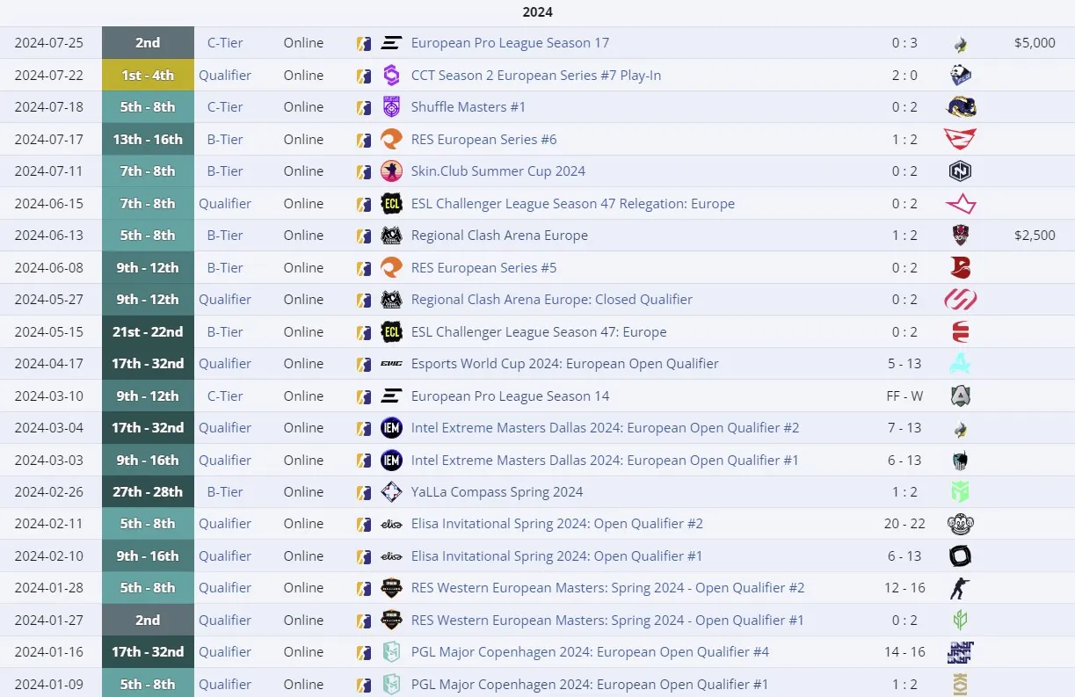The height and width of the screenshot is (697, 1075).
Task: Click Qualifier tier link in 2024-01-27 row
Action: coord(225,621)
